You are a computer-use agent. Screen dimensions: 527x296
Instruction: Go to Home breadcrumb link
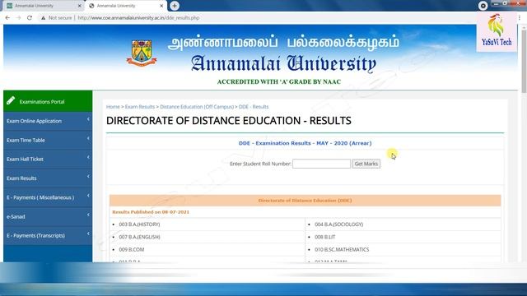(x=113, y=107)
